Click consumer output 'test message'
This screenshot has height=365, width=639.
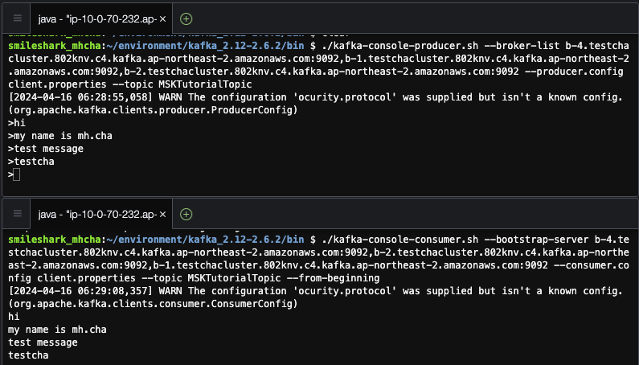43,342
